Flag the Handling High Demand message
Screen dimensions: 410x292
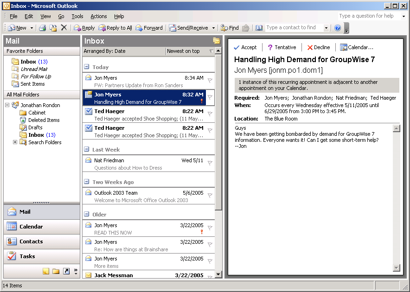(210, 97)
